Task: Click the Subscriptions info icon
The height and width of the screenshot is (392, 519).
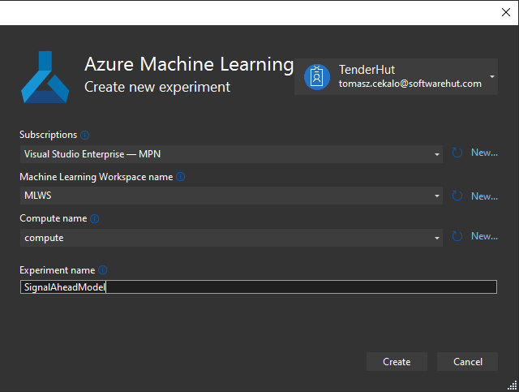Action: click(x=84, y=135)
